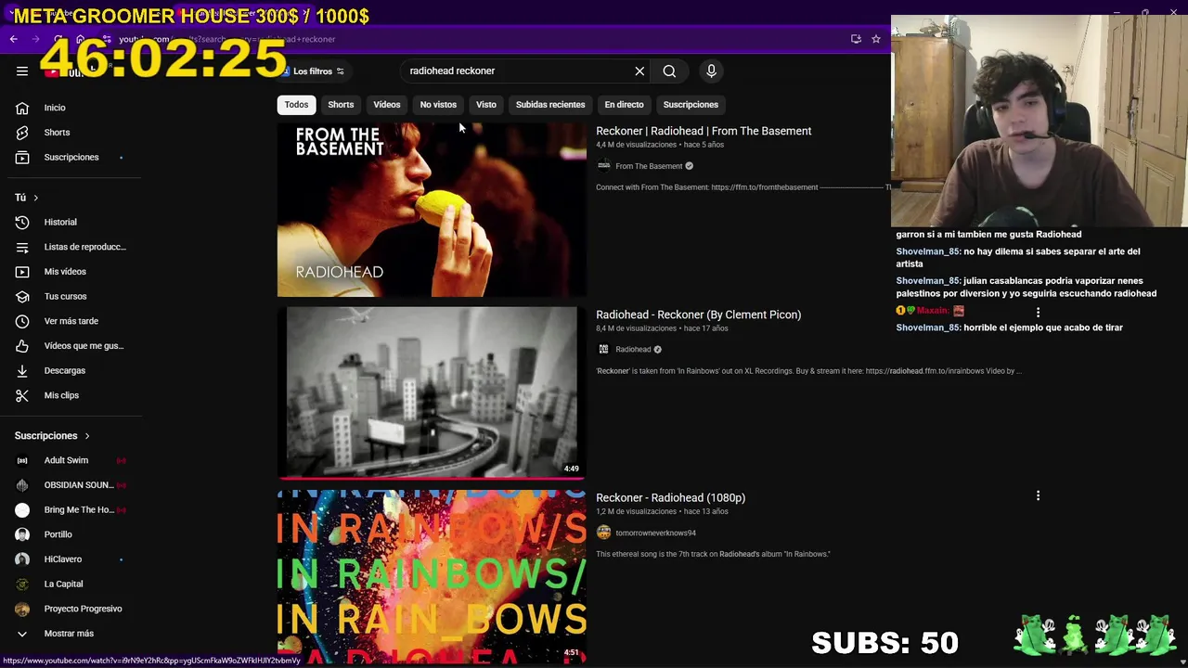Open the tomorrowneverknows94 channel link
Image resolution: width=1188 pixels, height=668 pixels.
(x=655, y=533)
